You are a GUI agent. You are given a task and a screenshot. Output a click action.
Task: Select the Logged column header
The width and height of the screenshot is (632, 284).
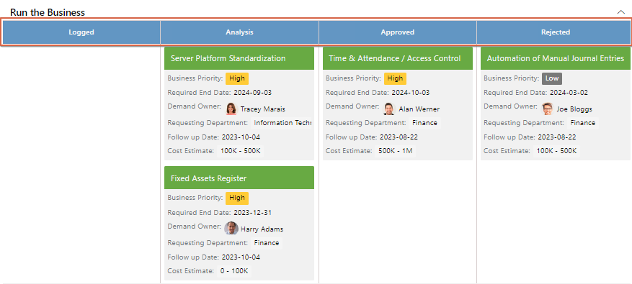pos(81,32)
